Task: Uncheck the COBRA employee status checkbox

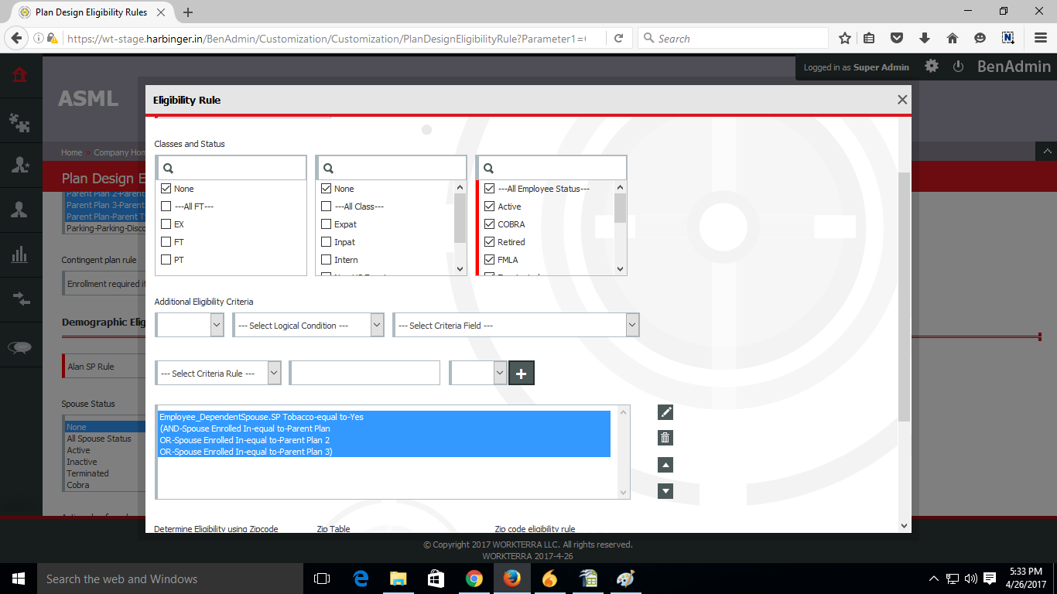Action: pos(489,224)
